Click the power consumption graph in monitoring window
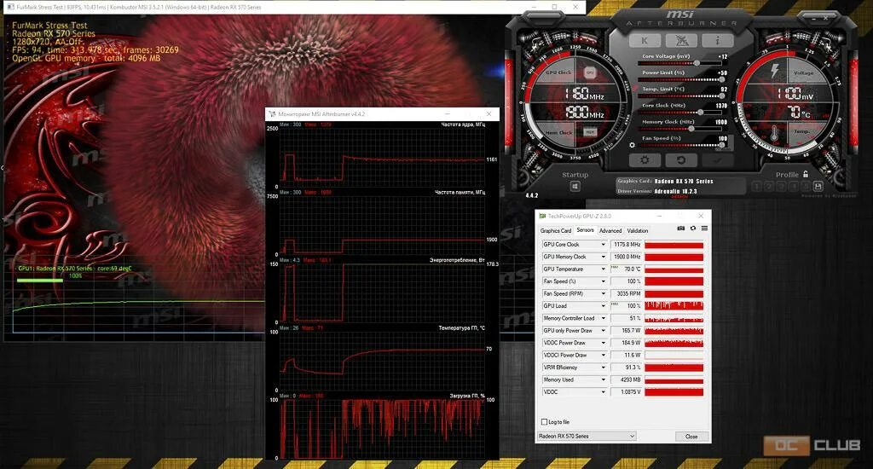The width and height of the screenshot is (873, 469). click(382, 293)
